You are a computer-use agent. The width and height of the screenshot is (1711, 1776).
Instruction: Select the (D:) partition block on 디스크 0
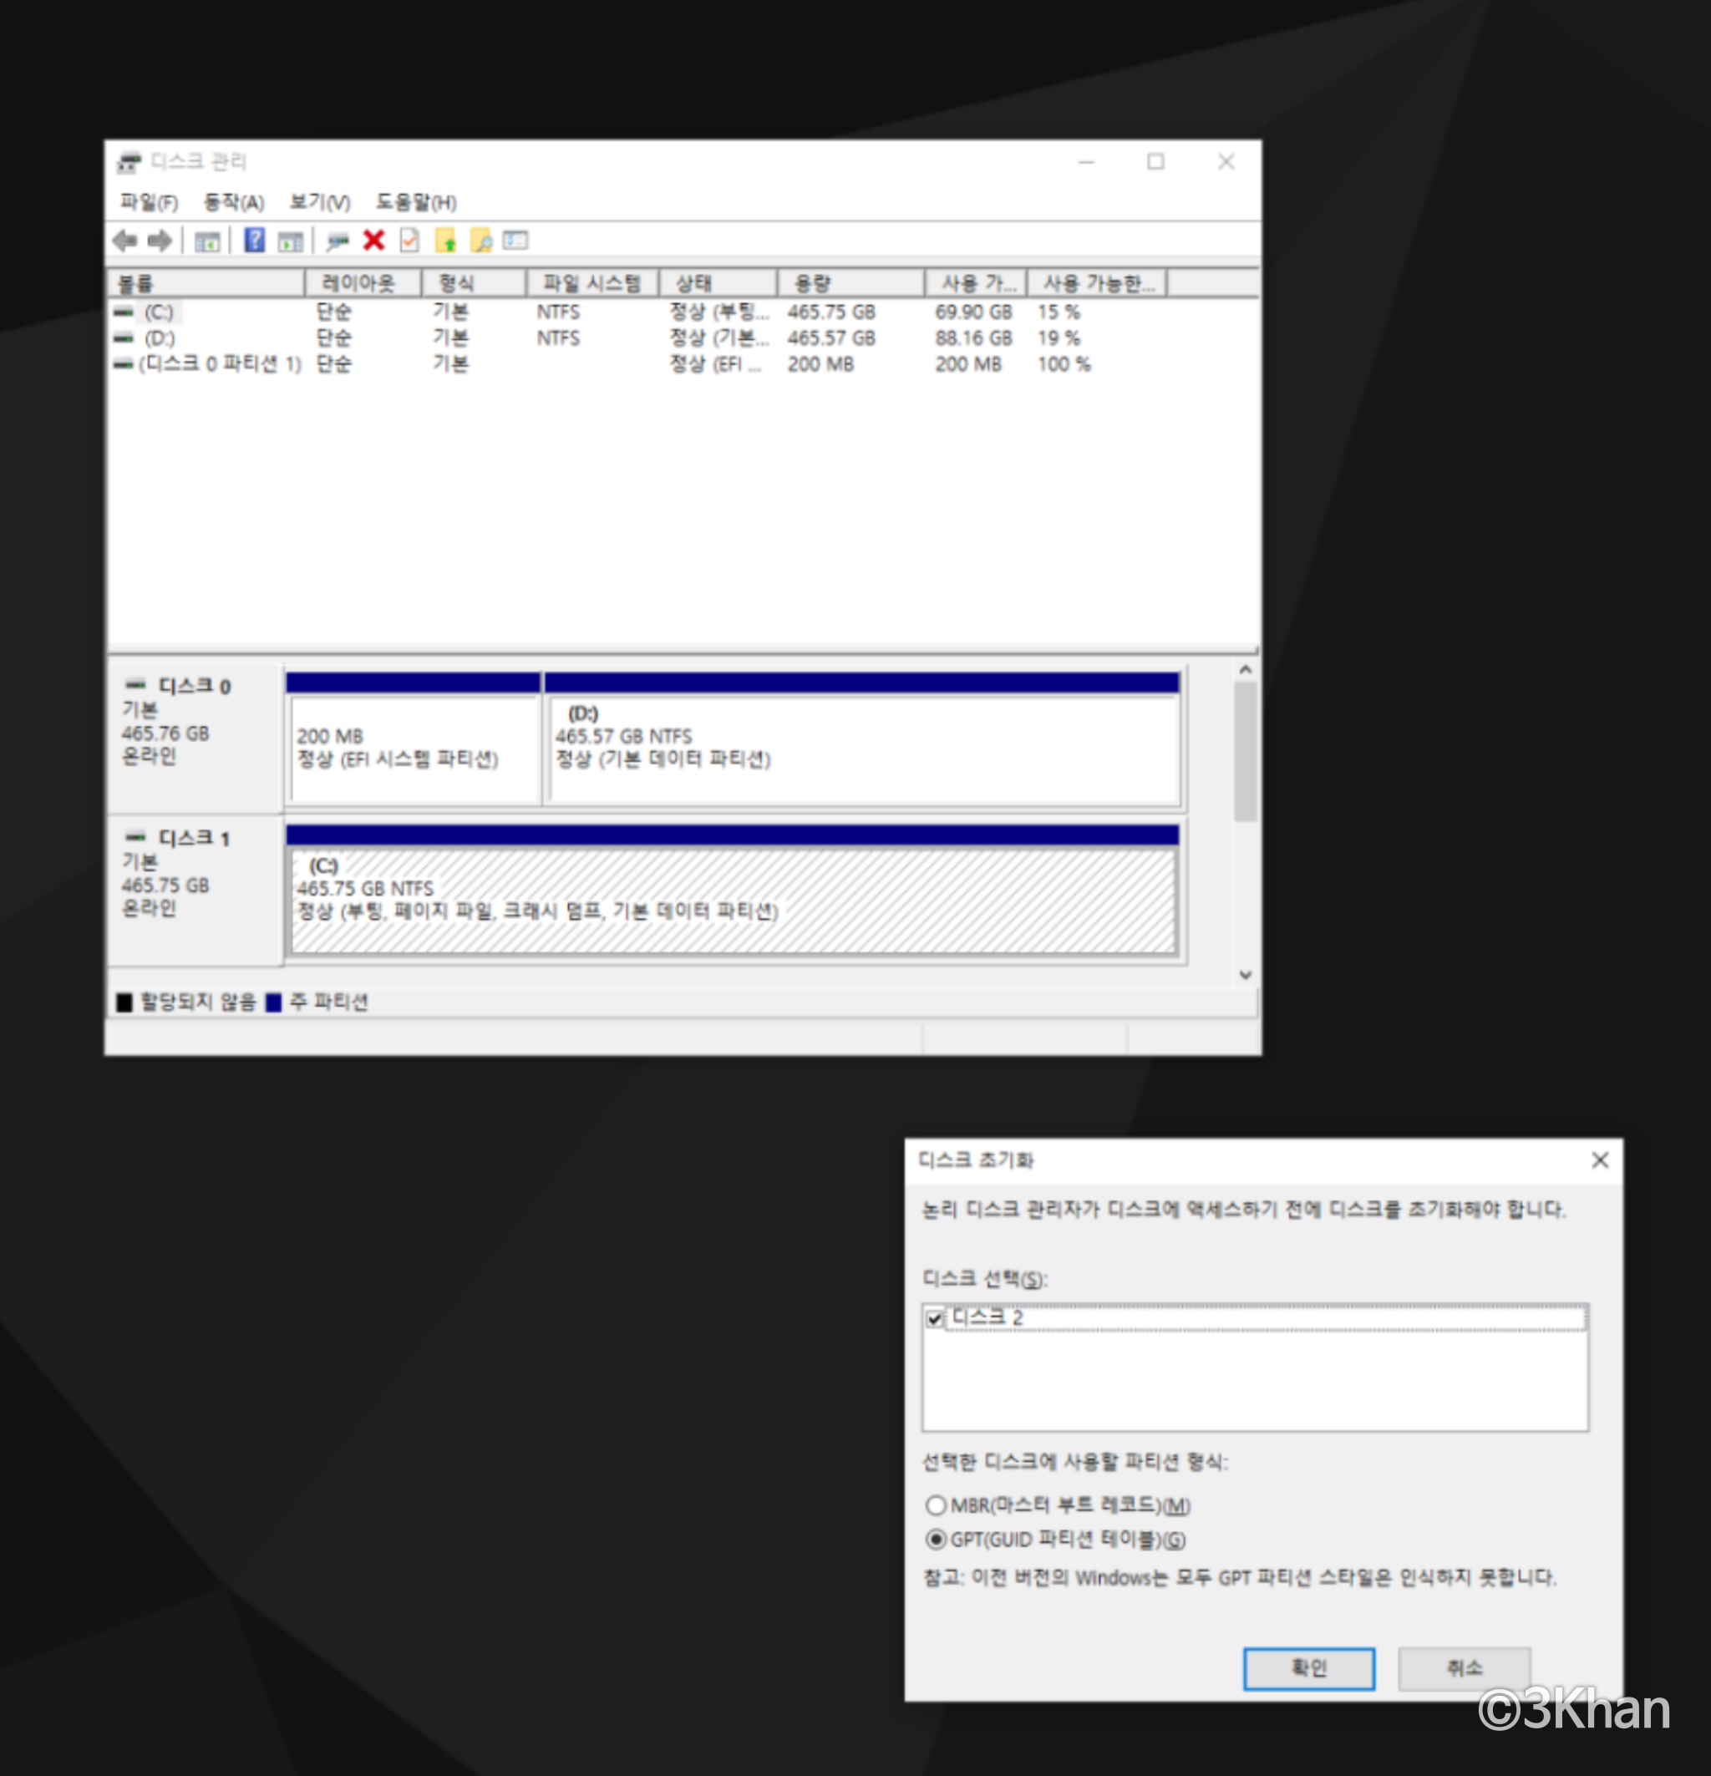[x=861, y=748]
